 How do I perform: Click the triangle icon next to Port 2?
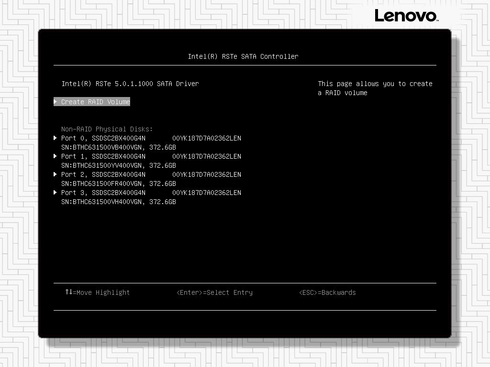coord(56,174)
